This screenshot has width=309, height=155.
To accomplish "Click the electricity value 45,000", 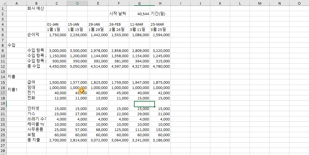I will tap(119, 93).
